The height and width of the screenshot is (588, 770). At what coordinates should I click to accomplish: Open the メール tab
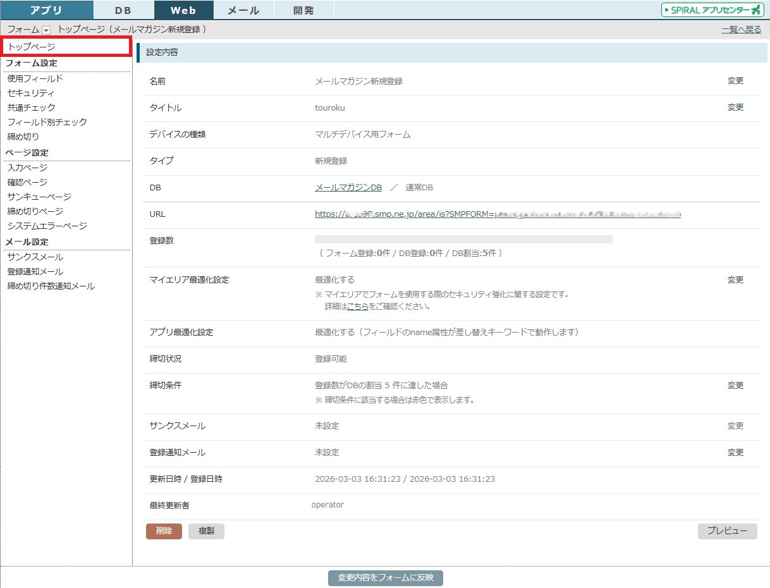[x=243, y=10]
